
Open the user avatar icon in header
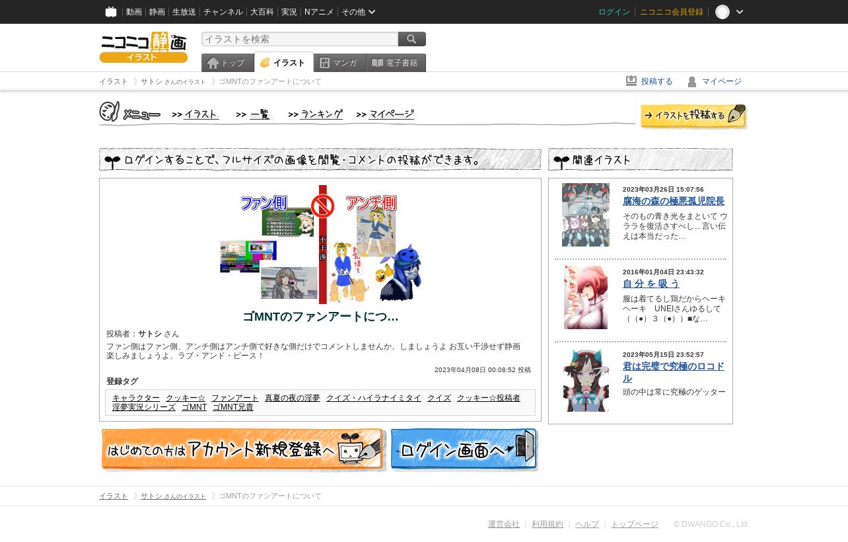tap(723, 12)
